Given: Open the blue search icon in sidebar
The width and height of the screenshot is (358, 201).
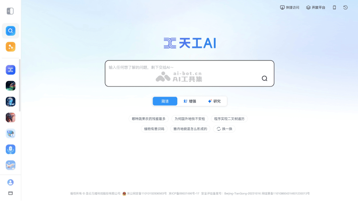Looking at the screenshot, I should pos(10,31).
